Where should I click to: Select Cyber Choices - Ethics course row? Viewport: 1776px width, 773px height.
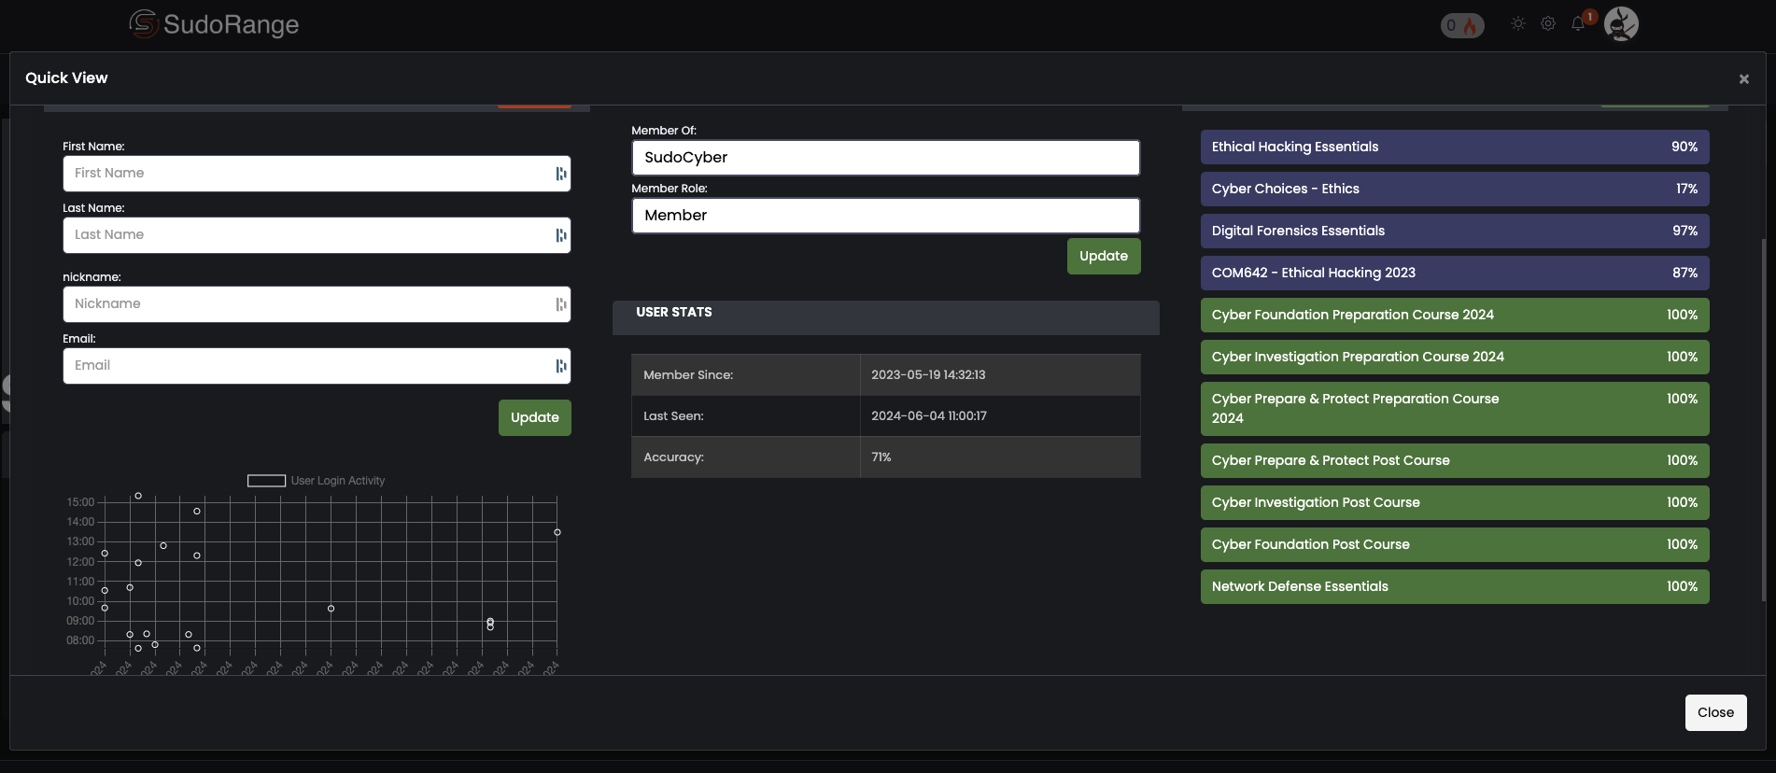pos(1455,189)
